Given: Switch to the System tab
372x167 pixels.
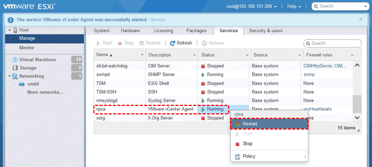Looking at the screenshot, I should [x=102, y=31].
